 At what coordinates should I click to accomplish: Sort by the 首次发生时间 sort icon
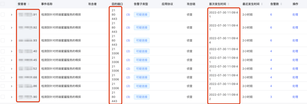click(229, 4)
